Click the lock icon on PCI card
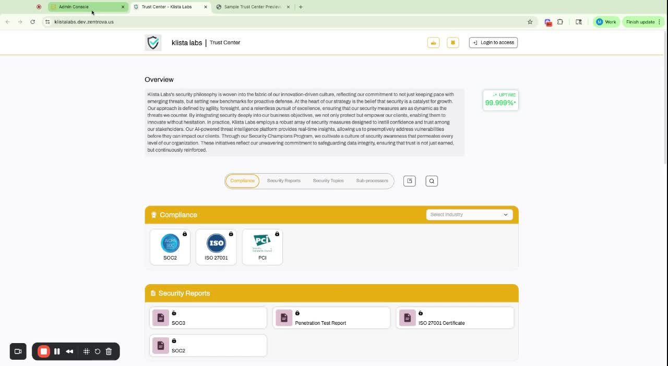 [277, 234]
